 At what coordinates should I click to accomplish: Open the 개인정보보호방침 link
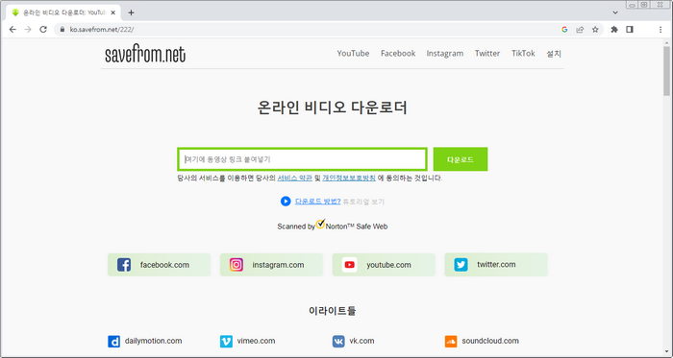coord(349,179)
